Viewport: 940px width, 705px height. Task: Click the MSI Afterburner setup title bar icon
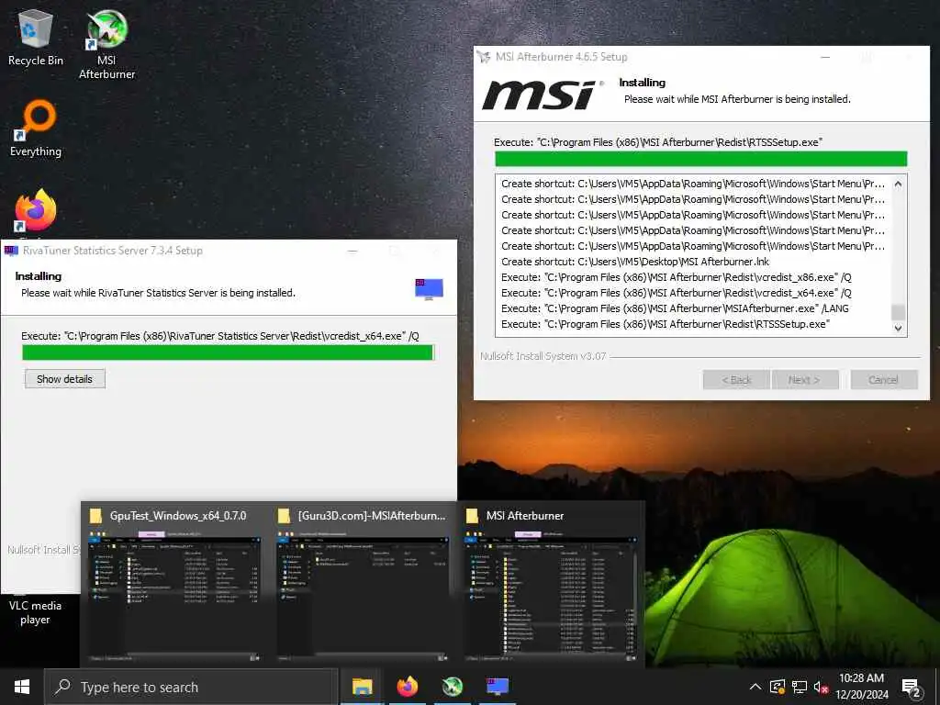click(484, 57)
